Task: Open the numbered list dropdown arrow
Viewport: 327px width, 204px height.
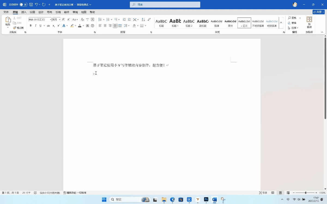Action: point(111,20)
